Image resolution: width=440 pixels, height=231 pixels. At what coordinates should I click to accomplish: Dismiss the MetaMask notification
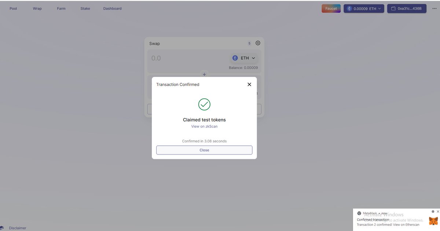click(438, 212)
